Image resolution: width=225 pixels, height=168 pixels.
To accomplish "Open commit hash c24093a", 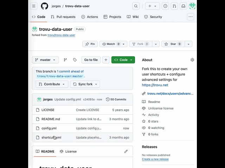I will 89,99.
